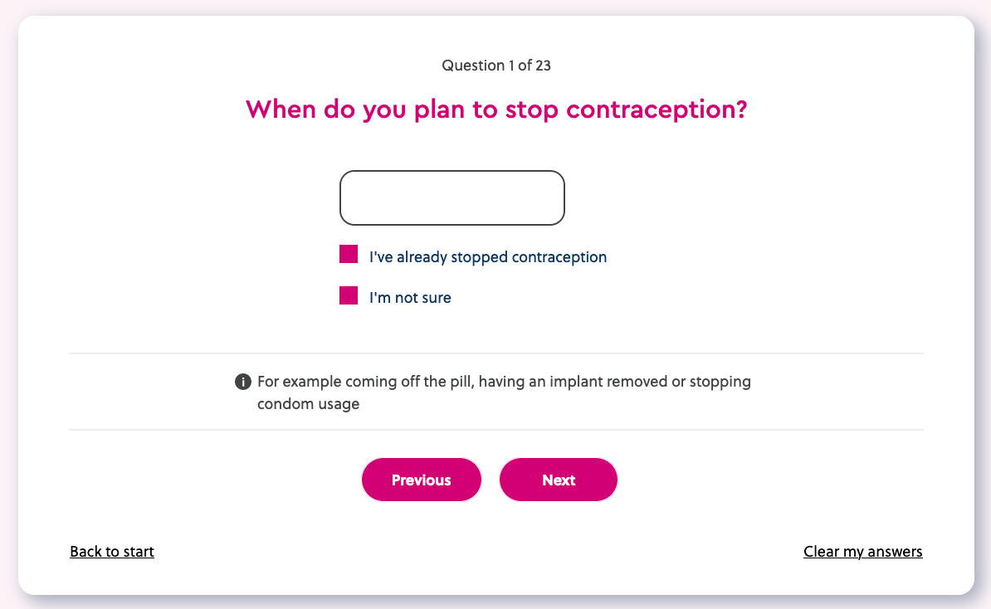This screenshot has height=609, width=991.
Task: Click the "When do you plan to stop contraception?" heading
Action: click(x=496, y=110)
